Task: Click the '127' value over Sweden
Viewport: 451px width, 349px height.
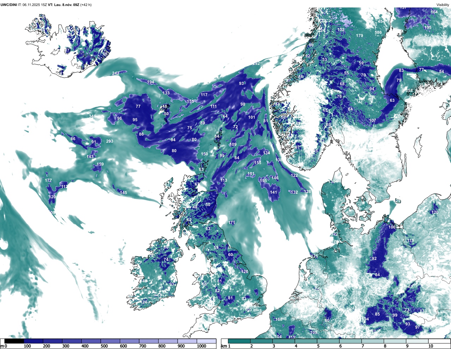Action: point(359,101)
